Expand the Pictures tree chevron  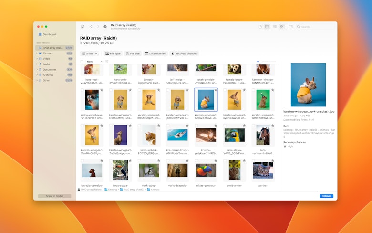(37, 53)
